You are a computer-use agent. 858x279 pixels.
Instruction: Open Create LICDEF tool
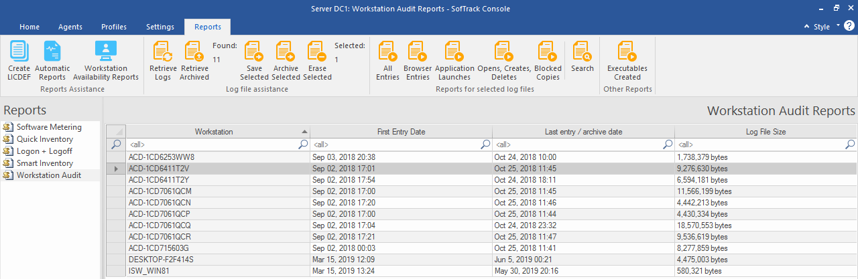tap(19, 60)
